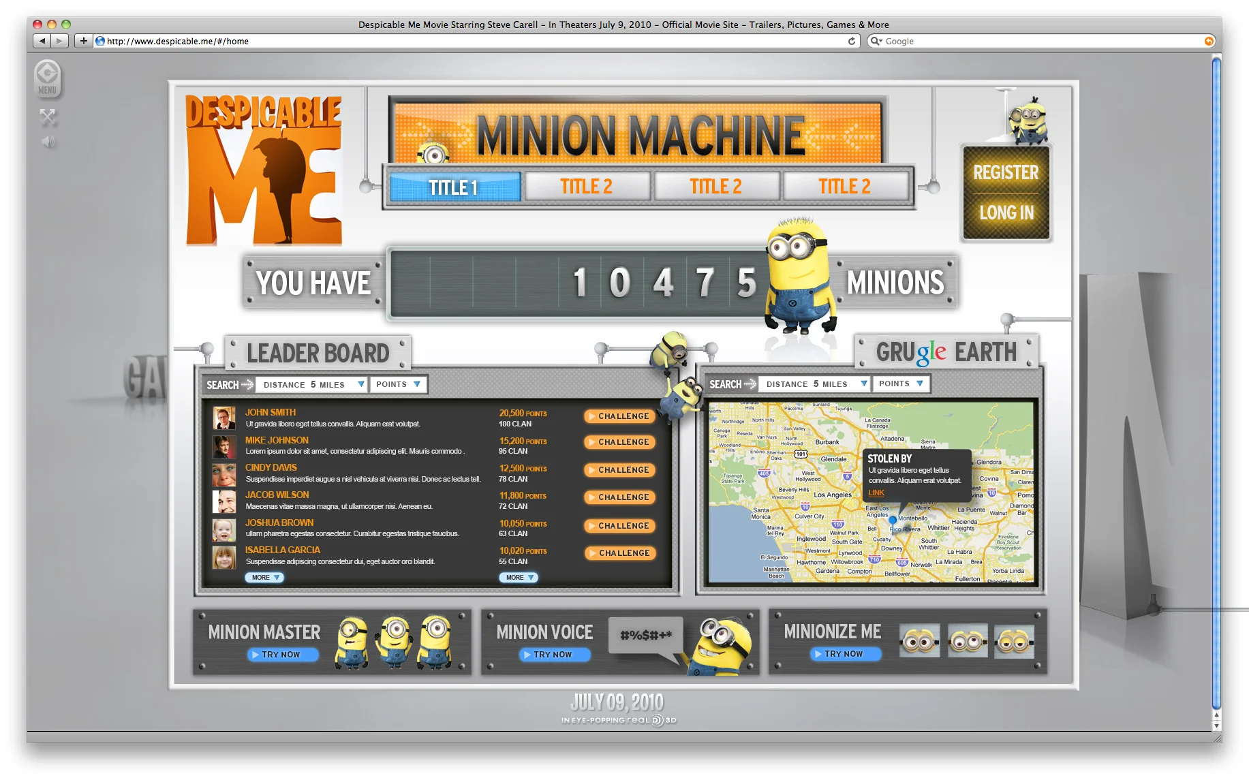Select the third Minionize Me eye thumbnail

(1014, 640)
